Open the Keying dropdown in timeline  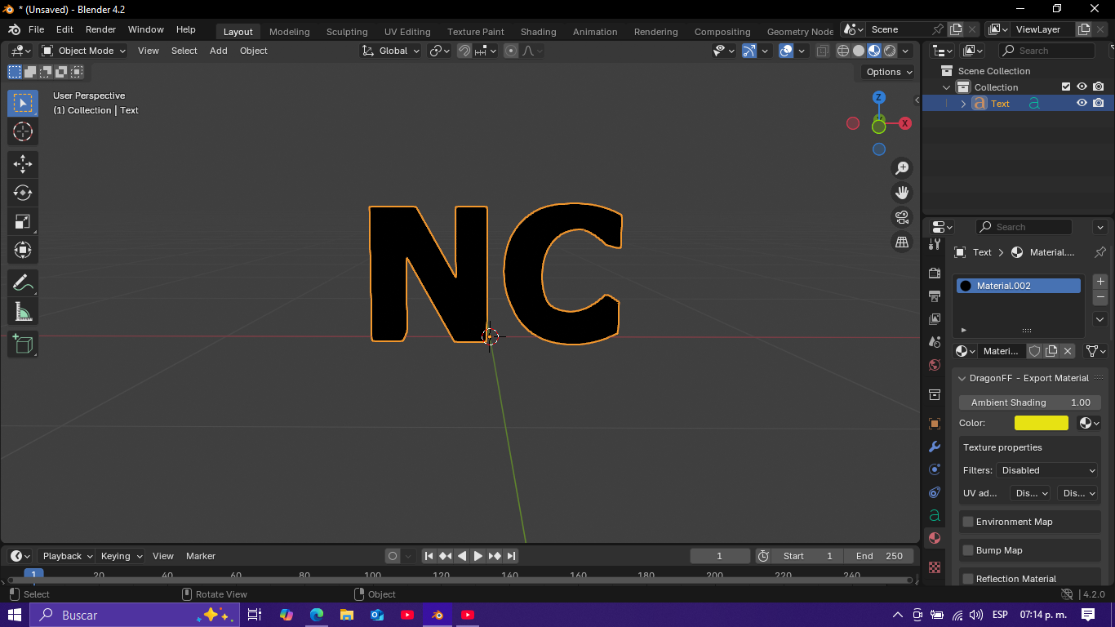pyautogui.click(x=121, y=556)
